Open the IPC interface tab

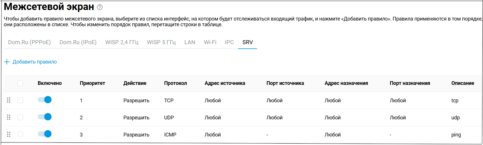pos(229,42)
